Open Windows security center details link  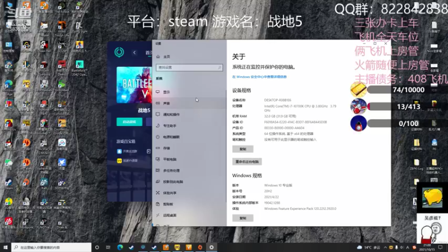click(x=259, y=77)
